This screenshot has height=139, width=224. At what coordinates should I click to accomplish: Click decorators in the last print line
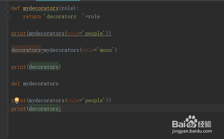click(x=44, y=109)
